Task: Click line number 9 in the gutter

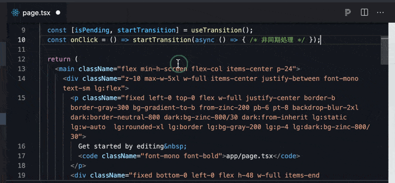Action: pos(23,30)
